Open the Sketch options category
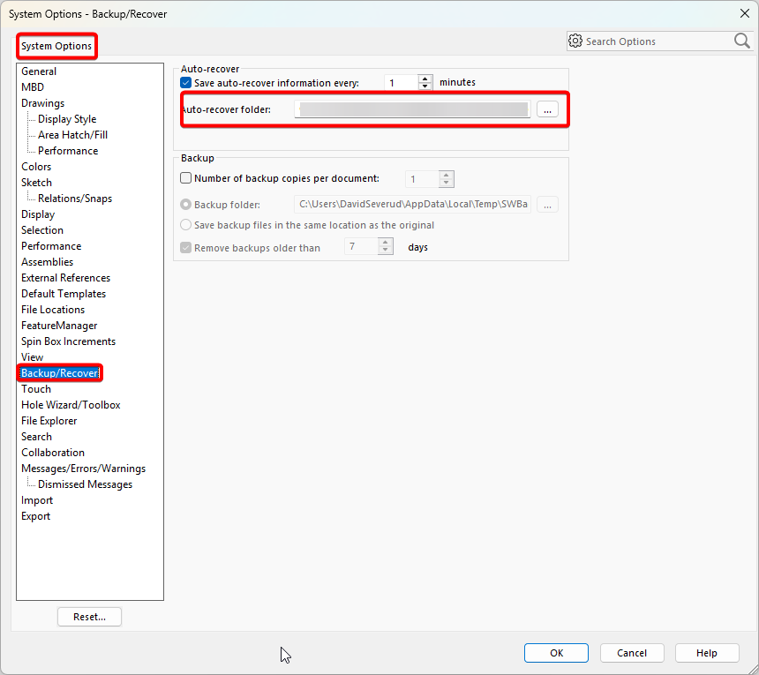 [x=36, y=183]
